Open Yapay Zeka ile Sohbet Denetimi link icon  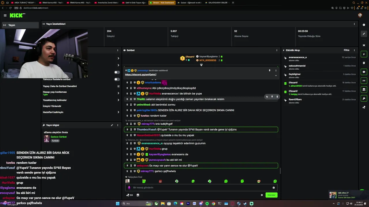click(x=118, y=86)
